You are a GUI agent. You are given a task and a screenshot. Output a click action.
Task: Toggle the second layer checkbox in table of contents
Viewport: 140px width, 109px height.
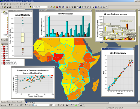coord(6,35)
